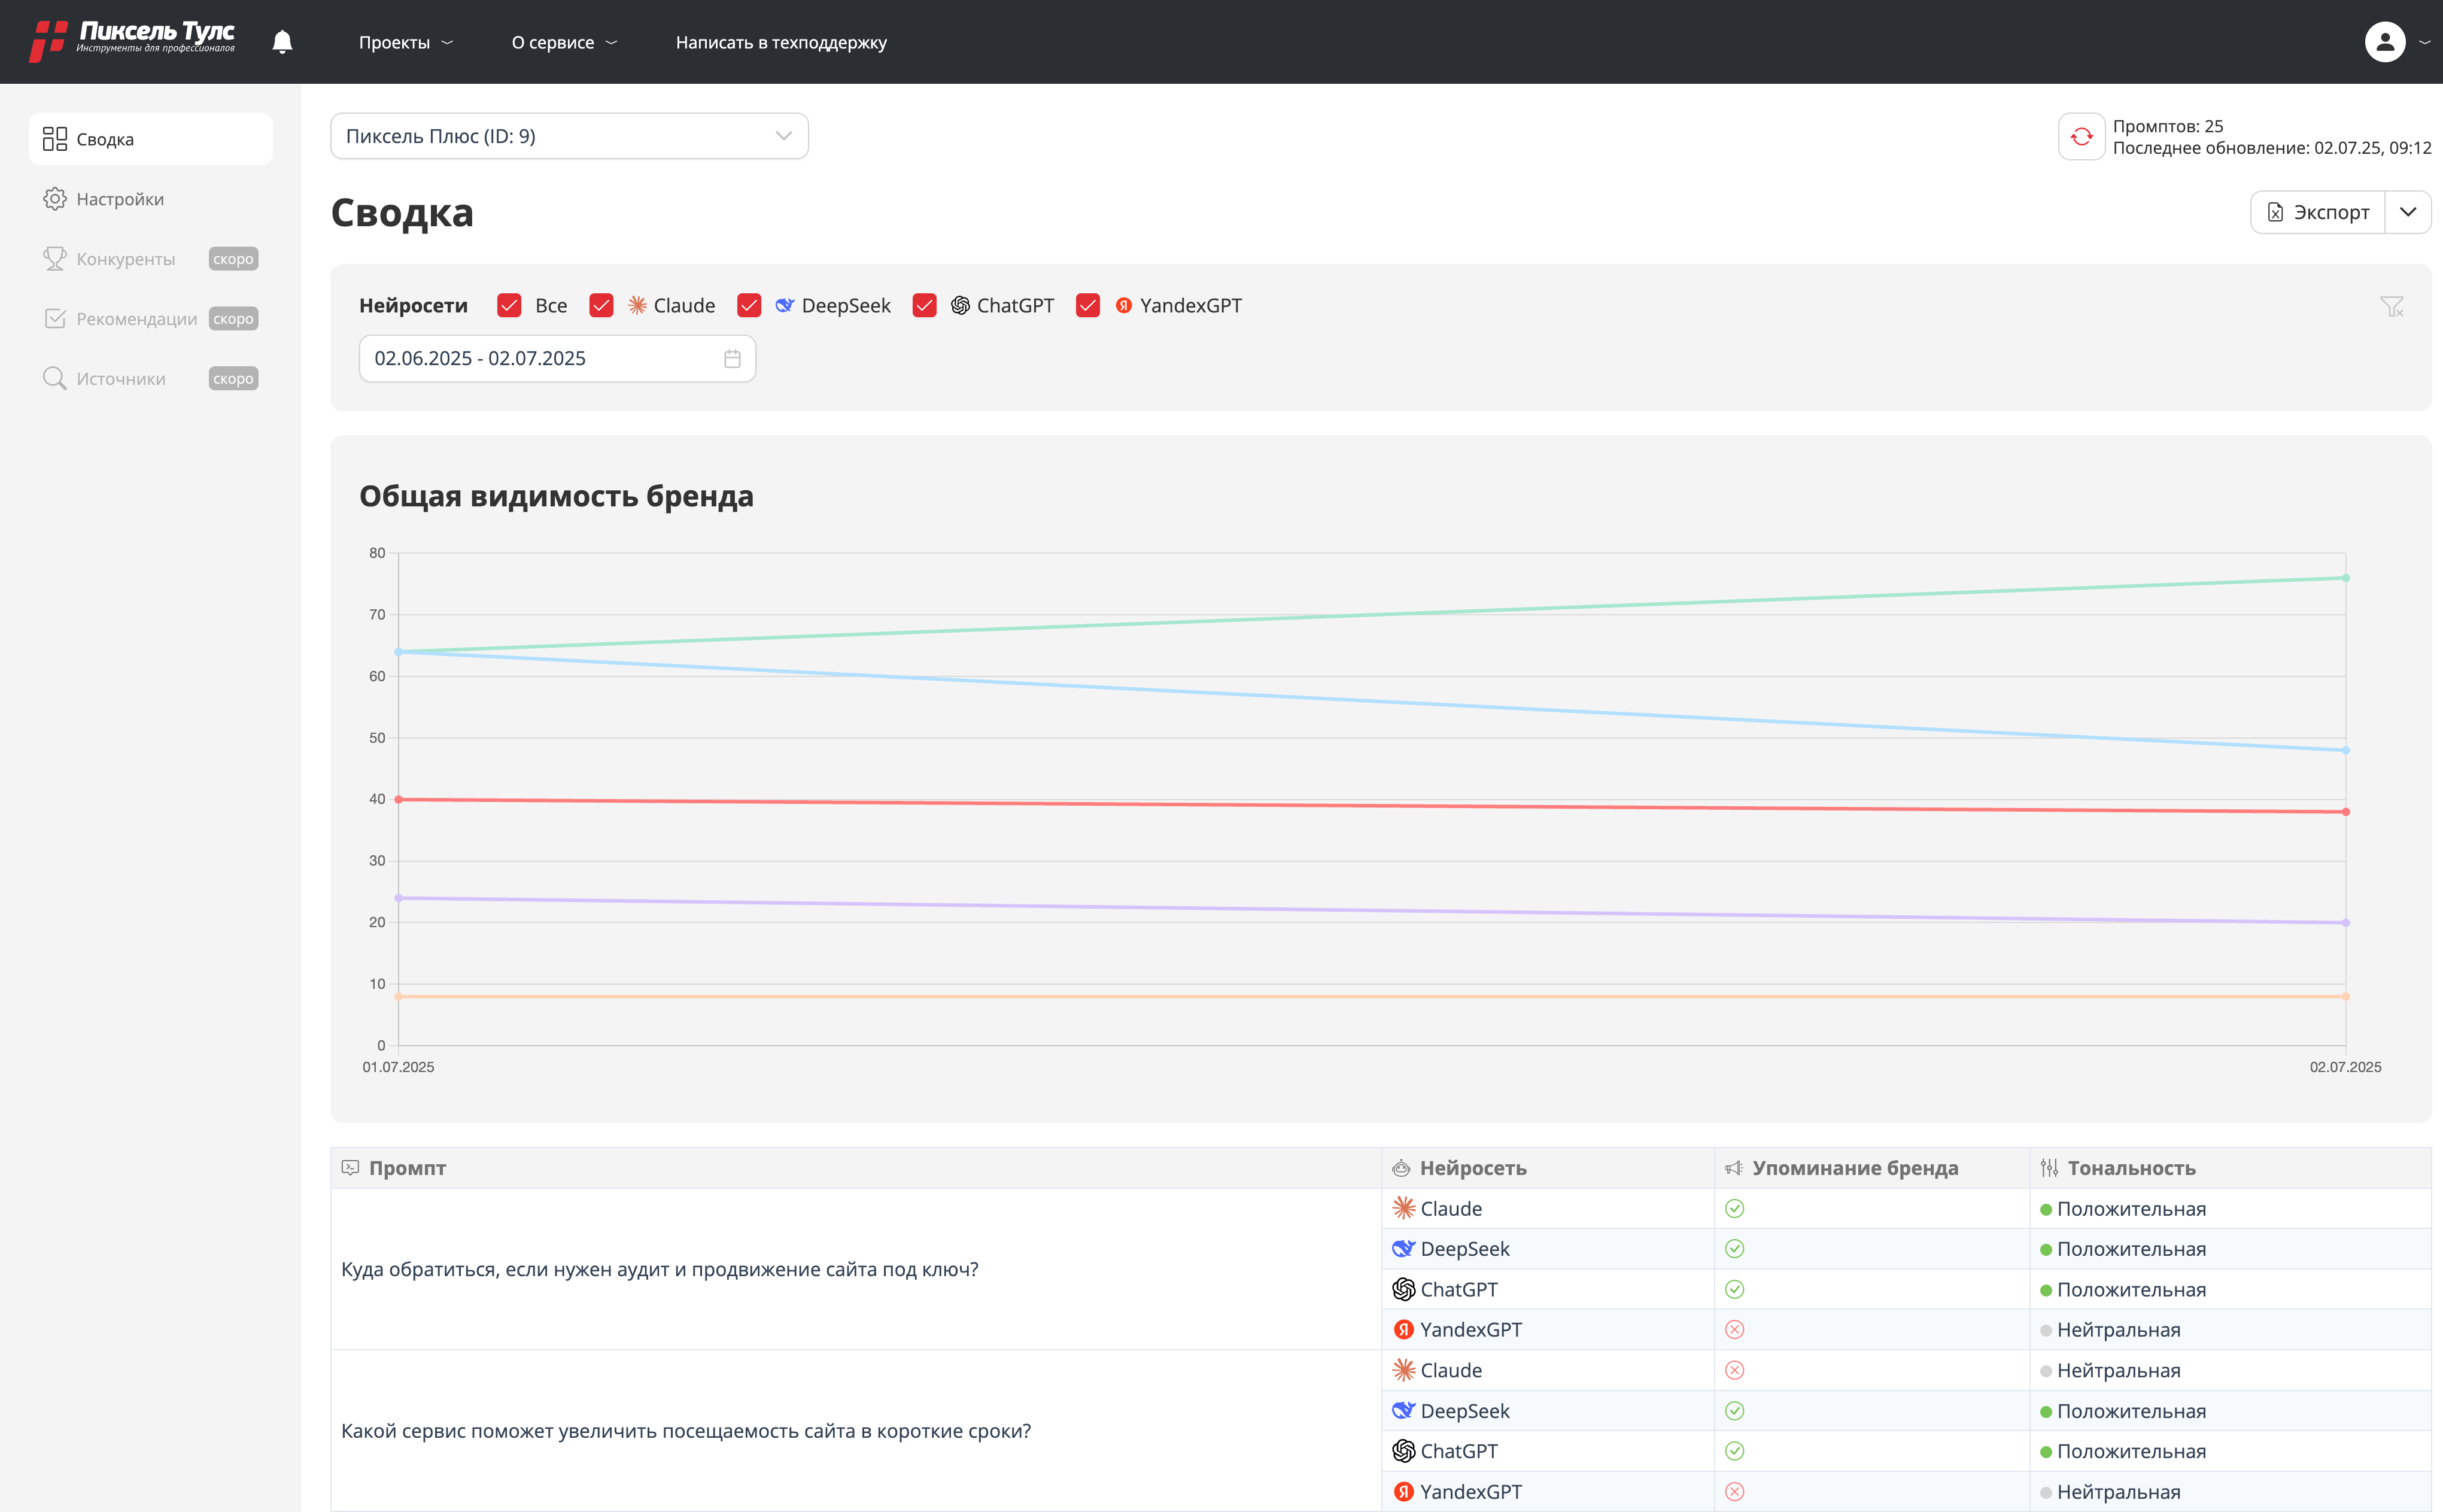
Task: Click the red refresh data icon
Action: [2081, 137]
